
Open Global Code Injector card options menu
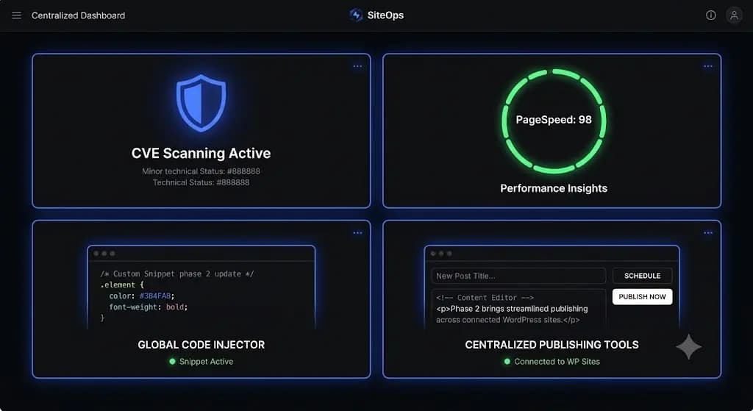[357, 233]
